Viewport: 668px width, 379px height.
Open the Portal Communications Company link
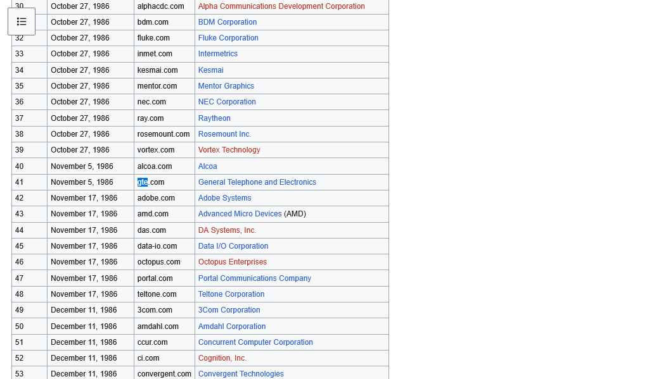254,278
